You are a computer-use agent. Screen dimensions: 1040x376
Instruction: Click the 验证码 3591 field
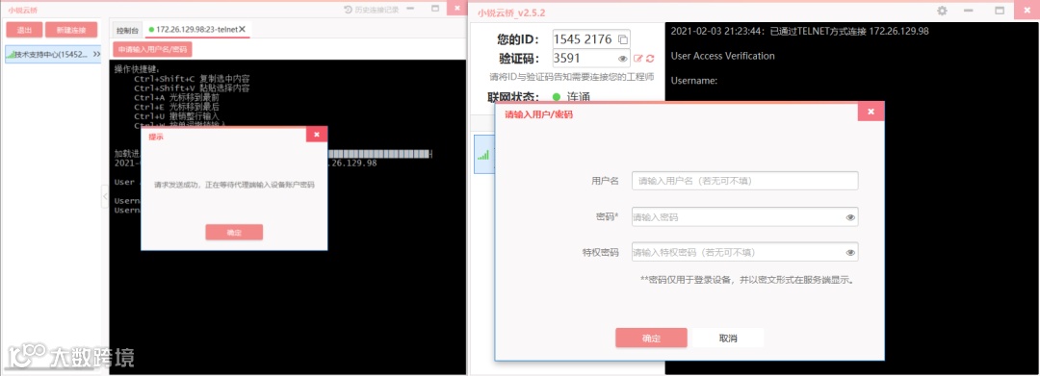[590, 58]
